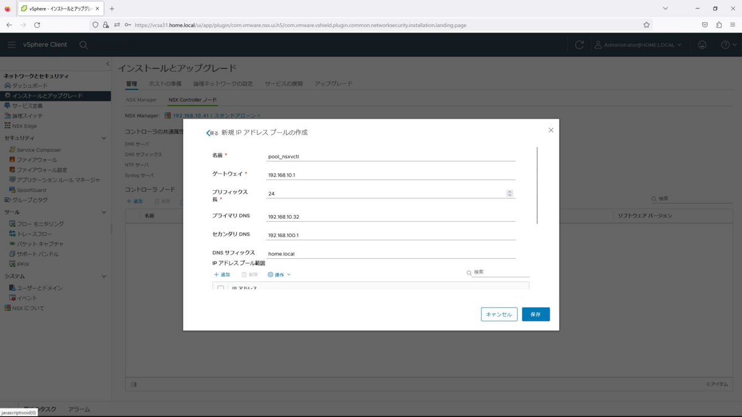Open the 操作 actions dropdown in dialog
The image size is (742, 417).
[279, 274]
